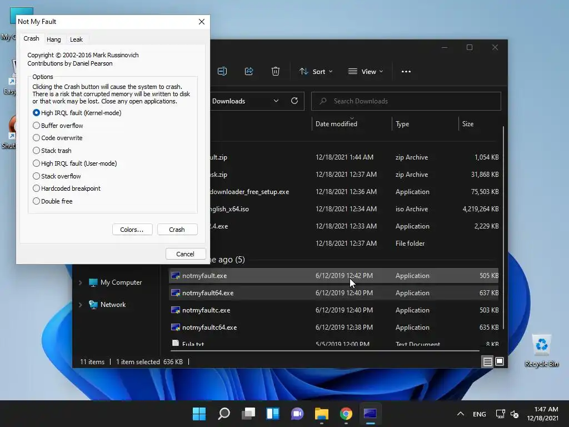Viewport: 569px width, 427px height.
Task: Refresh the Downloads folder
Action: coord(295,101)
